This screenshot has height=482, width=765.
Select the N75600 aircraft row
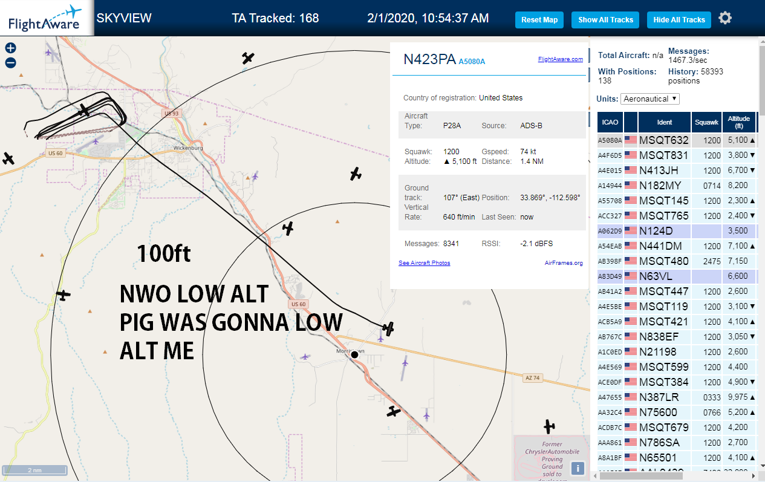[677, 412]
